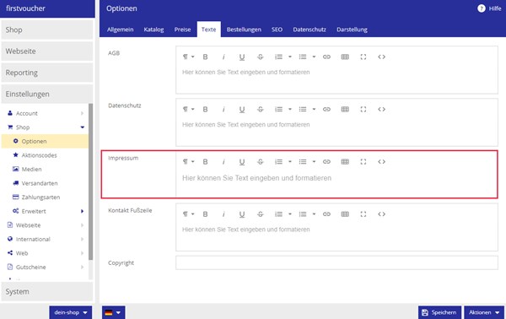
Task: Insert link in the Impressum editor
Action: pyautogui.click(x=326, y=162)
